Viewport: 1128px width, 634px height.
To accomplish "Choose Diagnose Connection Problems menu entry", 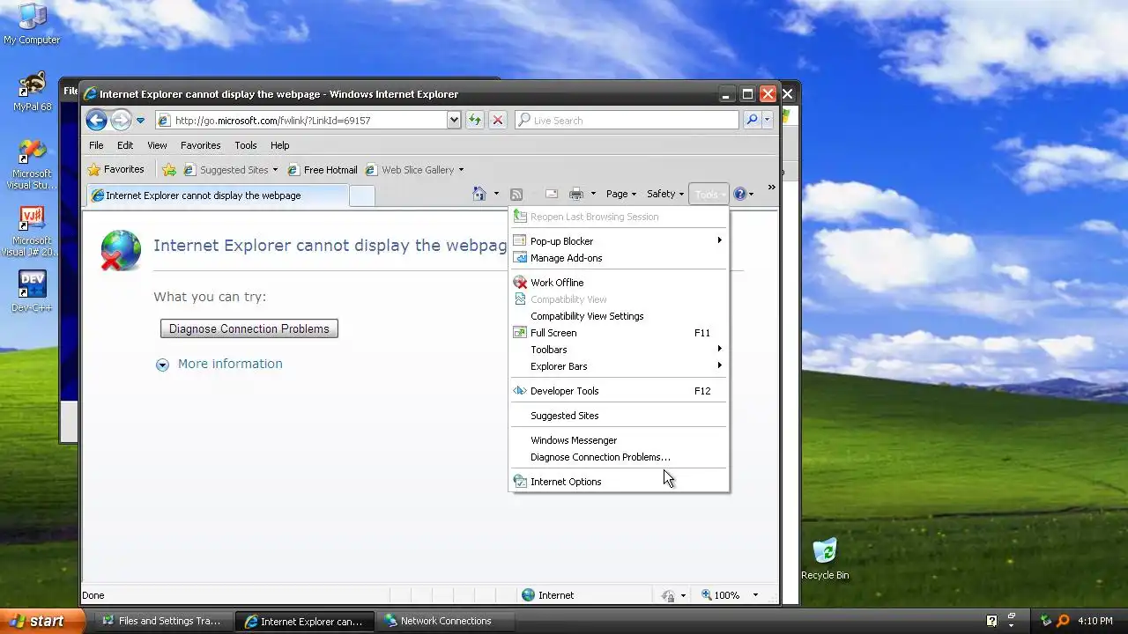I will pos(620,457).
